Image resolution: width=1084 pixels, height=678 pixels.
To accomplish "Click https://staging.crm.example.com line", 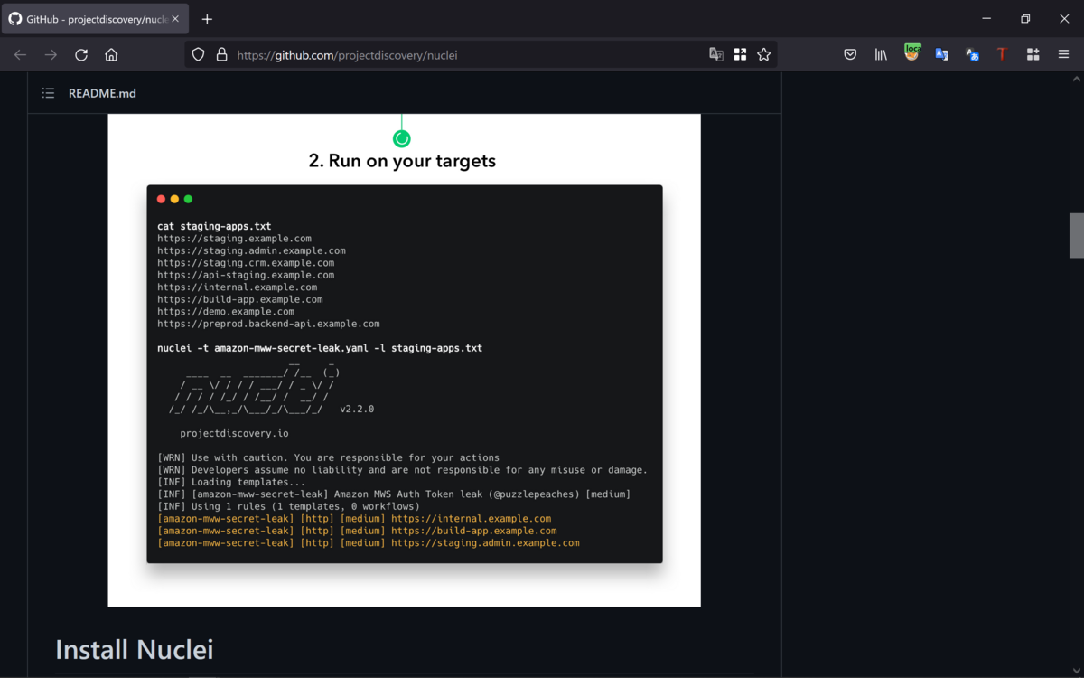I will tap(246, 263).
